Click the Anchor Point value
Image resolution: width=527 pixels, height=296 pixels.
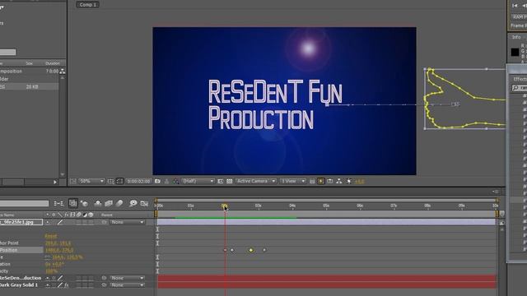[x=58, y=243]
